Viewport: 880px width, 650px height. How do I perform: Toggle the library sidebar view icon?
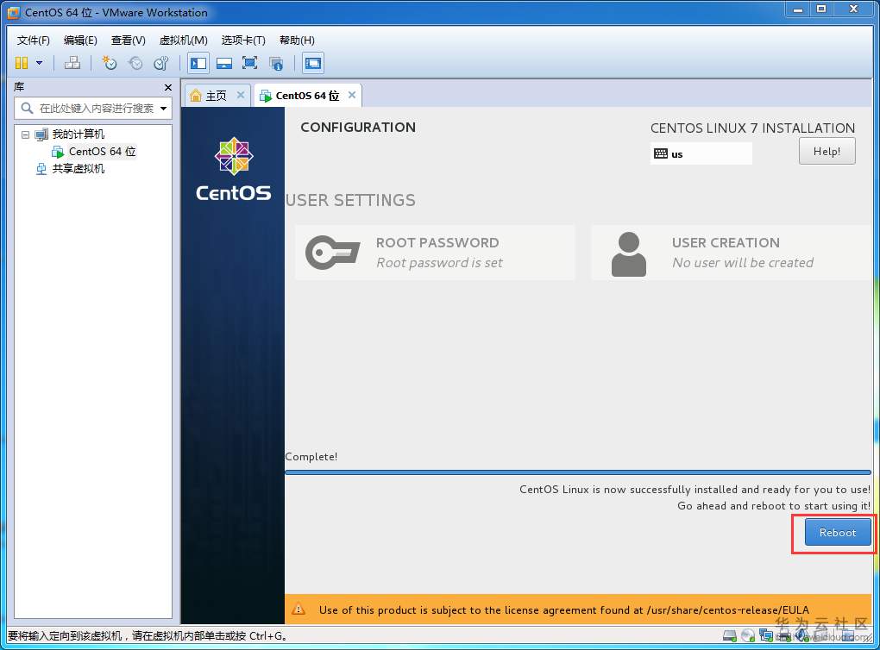click(198, 63)
